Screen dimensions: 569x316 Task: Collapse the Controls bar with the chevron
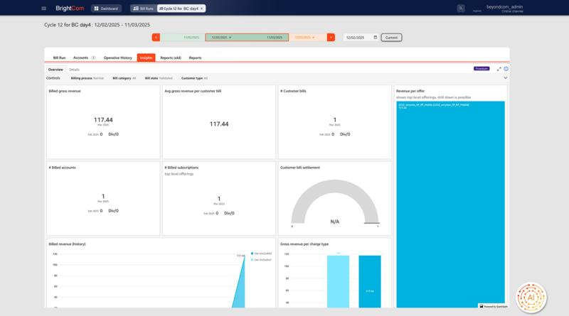pyautogui.click(x=506, y=78)
